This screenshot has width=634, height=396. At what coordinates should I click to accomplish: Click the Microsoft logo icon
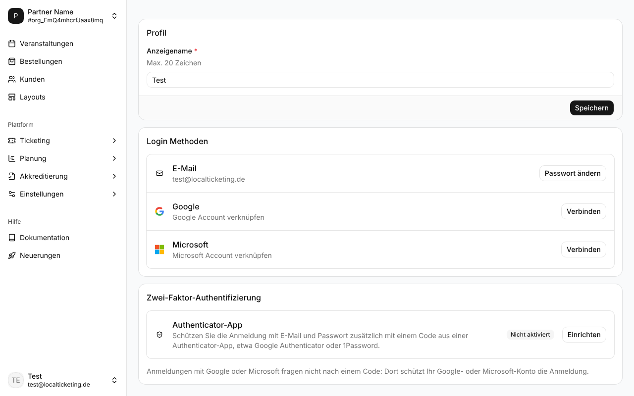point(159,249)
